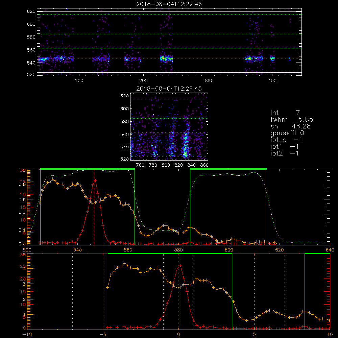This screenshot has width=338, height=338.
Task: Click x-axis label 800 under the middle image
Action: point(166,165)
